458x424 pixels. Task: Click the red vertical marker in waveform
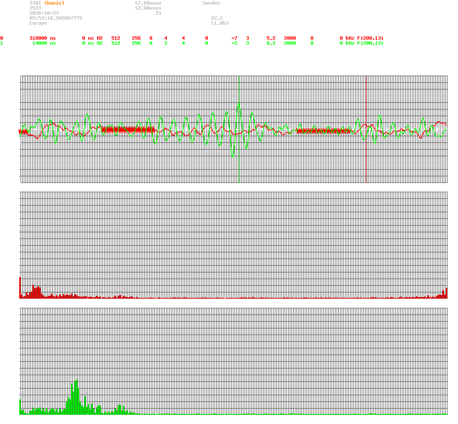tap(366, 129)
